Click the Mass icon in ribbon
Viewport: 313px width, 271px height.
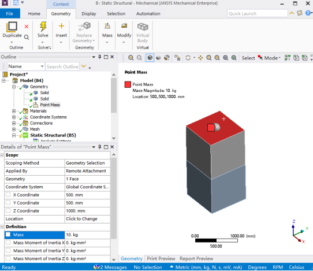107,26
